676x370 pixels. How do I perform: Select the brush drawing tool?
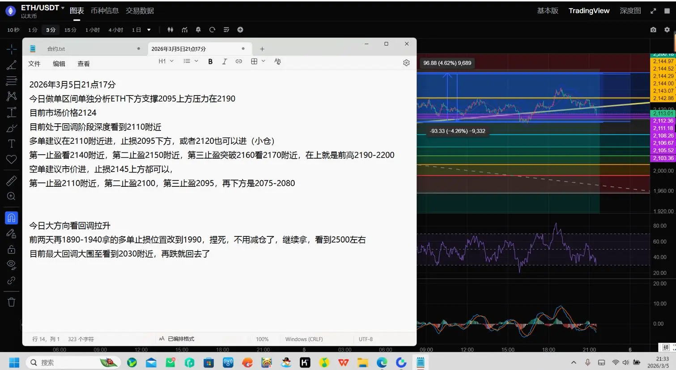pyautogui.click(x=12, y=128)
